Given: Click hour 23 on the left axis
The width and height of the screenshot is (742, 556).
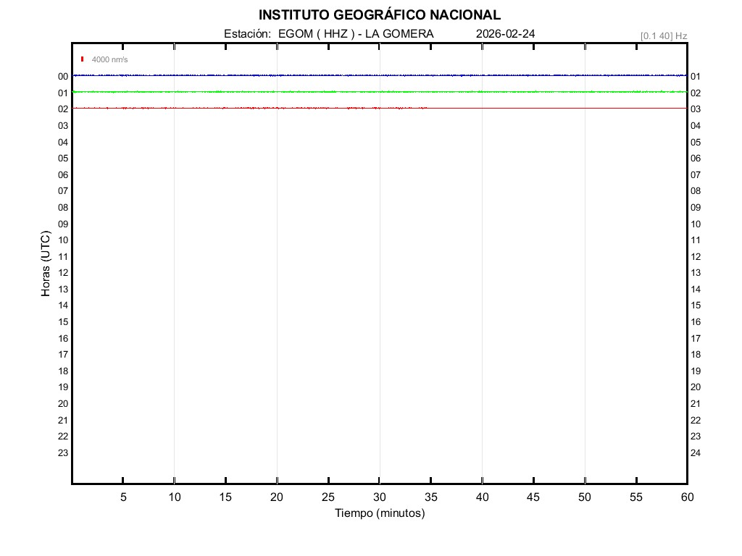Looking at the screenshot, I should click(63, 453).
